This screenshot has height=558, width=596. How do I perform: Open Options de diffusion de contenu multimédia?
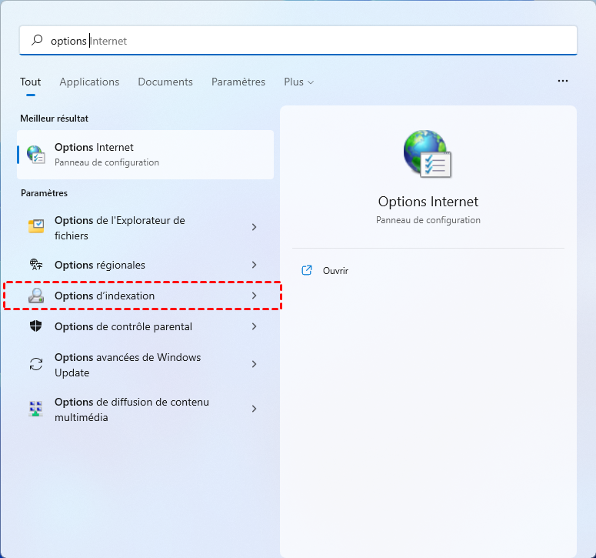pyautogui.click(x=145, y=409)
